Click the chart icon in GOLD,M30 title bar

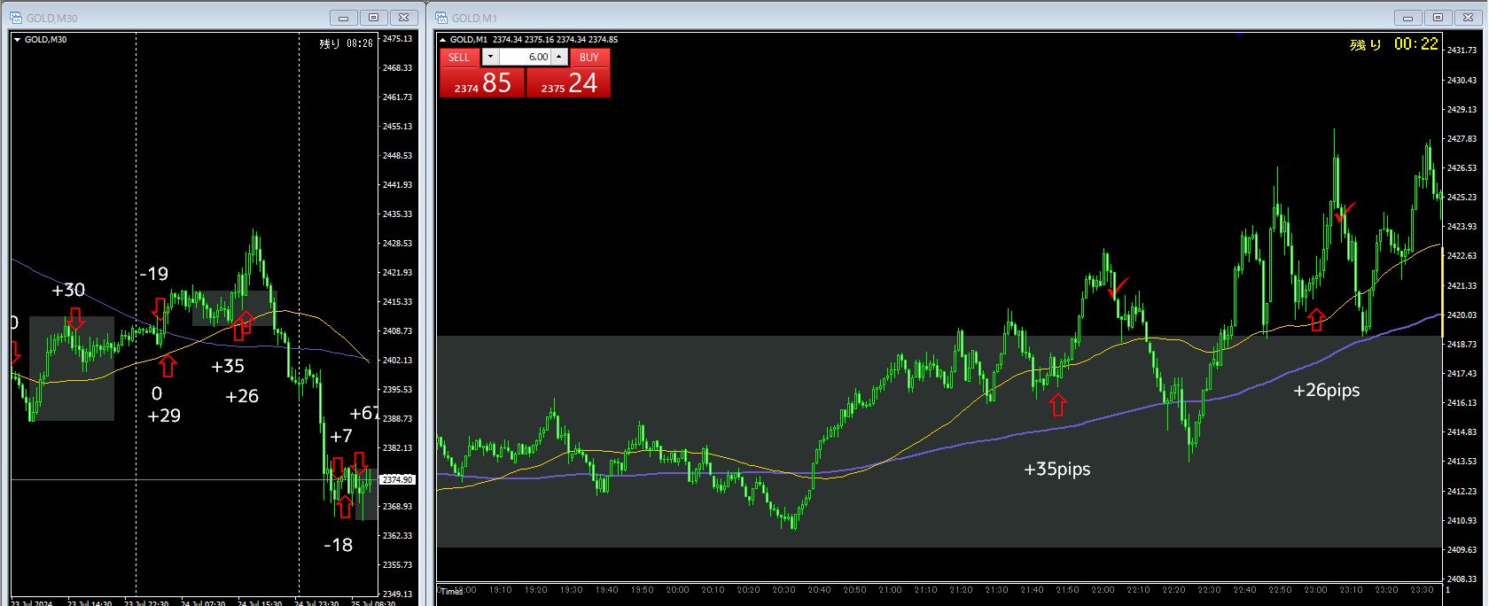(17, 17)
